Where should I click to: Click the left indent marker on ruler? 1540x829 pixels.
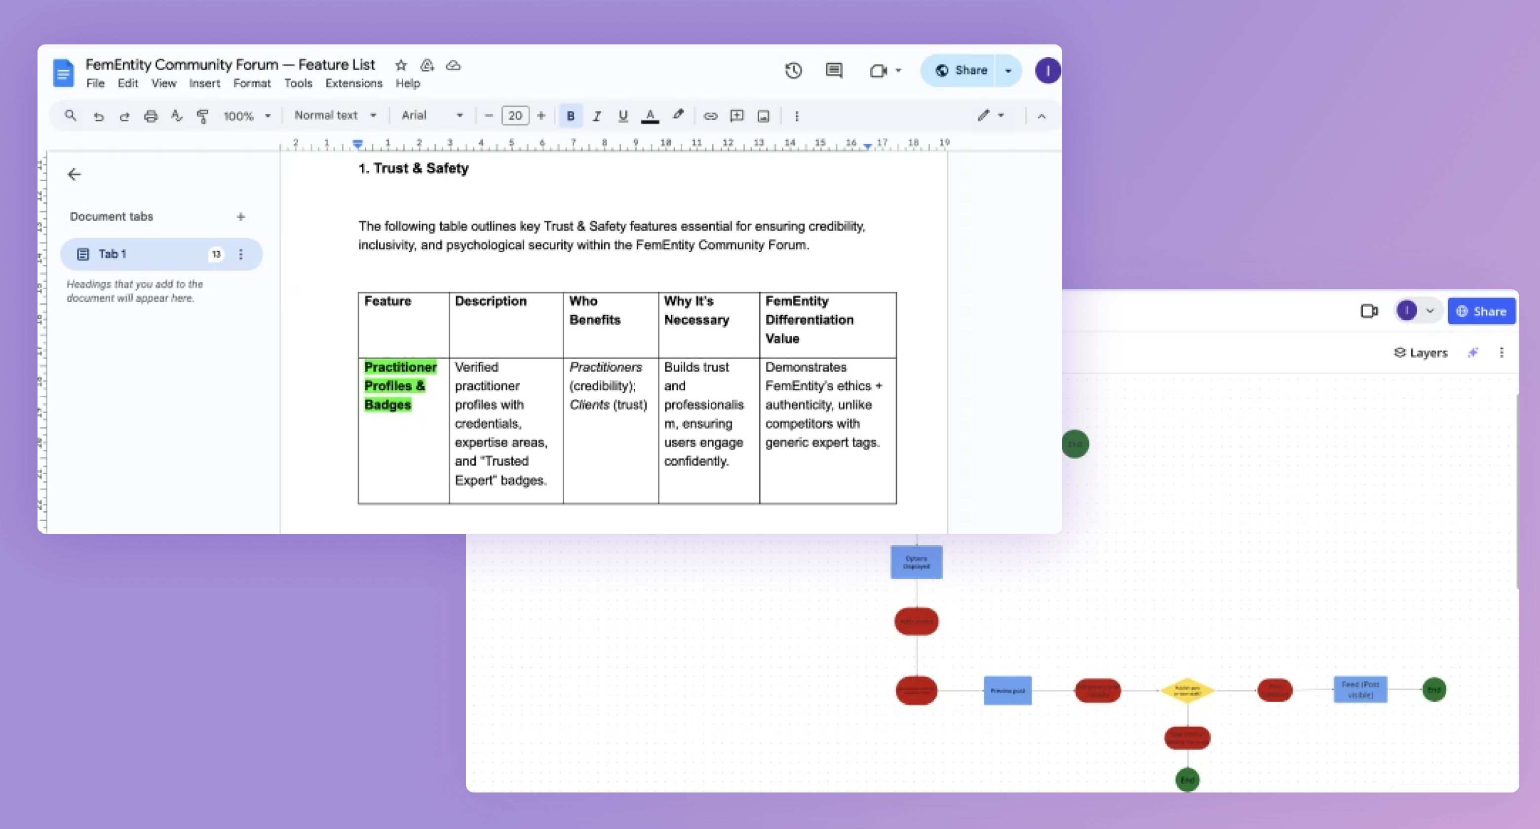coord(357,144)
